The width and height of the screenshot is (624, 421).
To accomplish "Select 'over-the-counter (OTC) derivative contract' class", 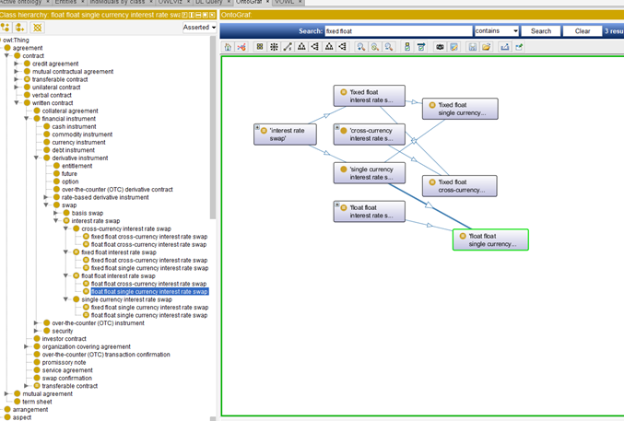I will [117, 190].
